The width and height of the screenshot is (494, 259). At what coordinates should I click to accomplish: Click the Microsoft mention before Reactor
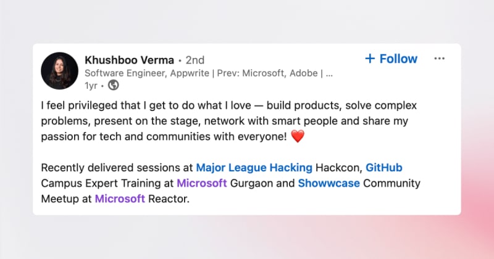point(120,199)
